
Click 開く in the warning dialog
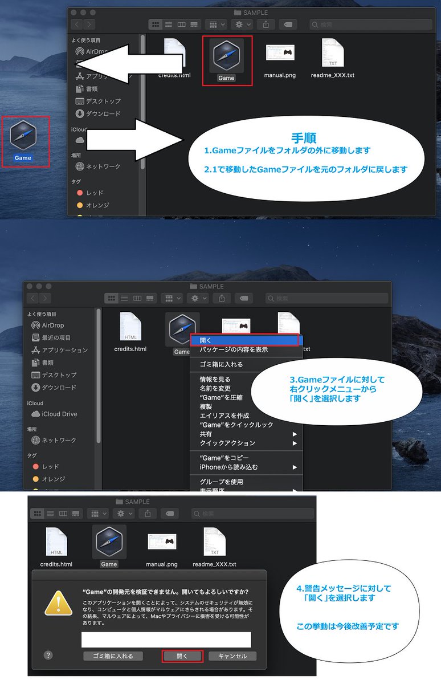tap(182, 656)
